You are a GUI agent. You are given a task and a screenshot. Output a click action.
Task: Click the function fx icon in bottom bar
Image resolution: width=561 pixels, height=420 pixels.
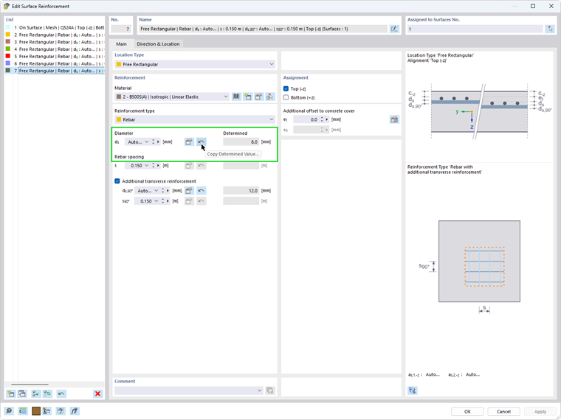[74, 411]
